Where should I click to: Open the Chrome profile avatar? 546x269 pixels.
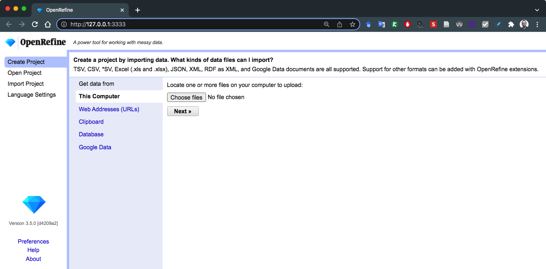(x=524, y=24)
